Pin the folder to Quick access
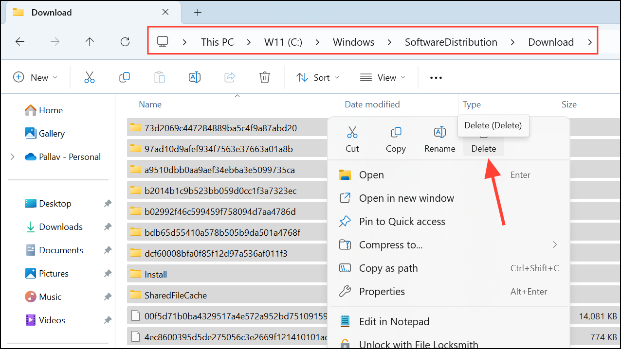The width and height of the screenshot is (621, 349). point(402,221)
